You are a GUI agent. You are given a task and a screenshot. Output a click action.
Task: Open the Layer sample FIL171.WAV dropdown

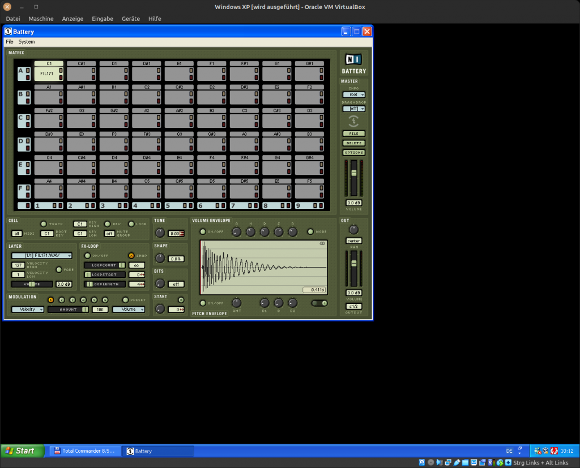coord(41,256)
